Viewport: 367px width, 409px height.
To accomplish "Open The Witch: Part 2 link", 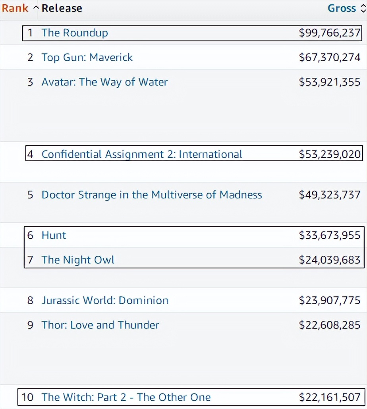I will [126, 397].
